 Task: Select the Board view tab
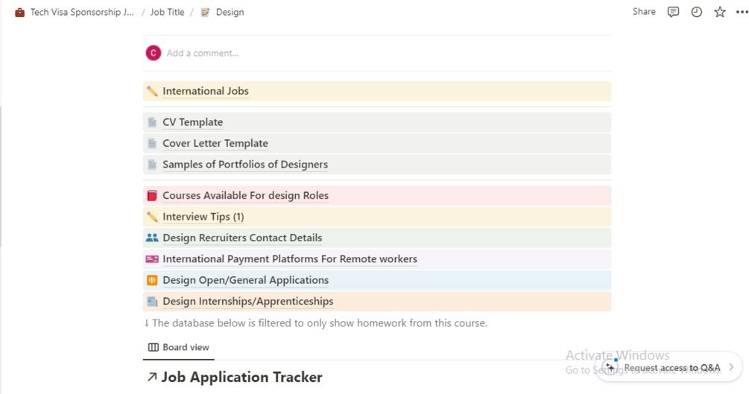pos(179,348)
